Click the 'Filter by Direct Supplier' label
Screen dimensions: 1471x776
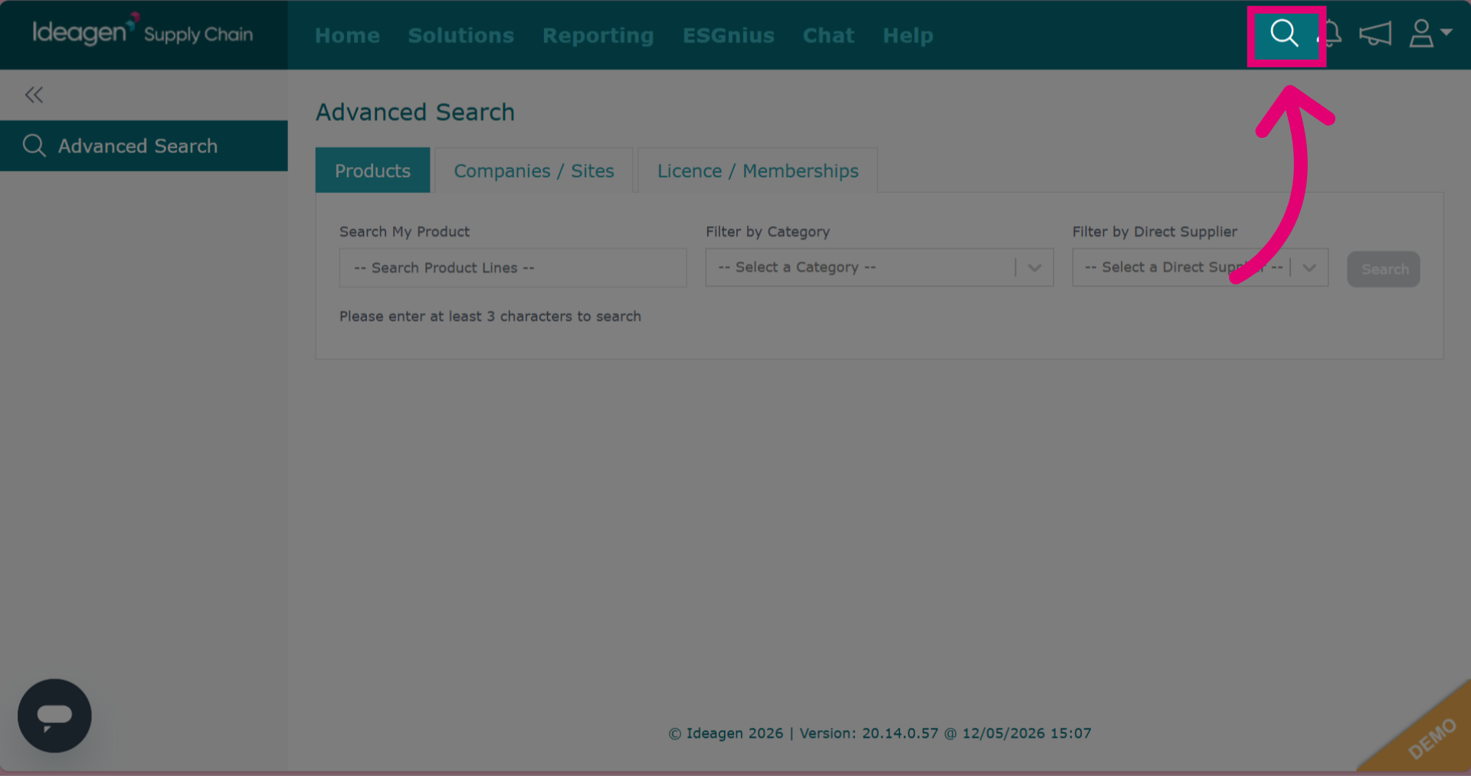(1155, 231)
